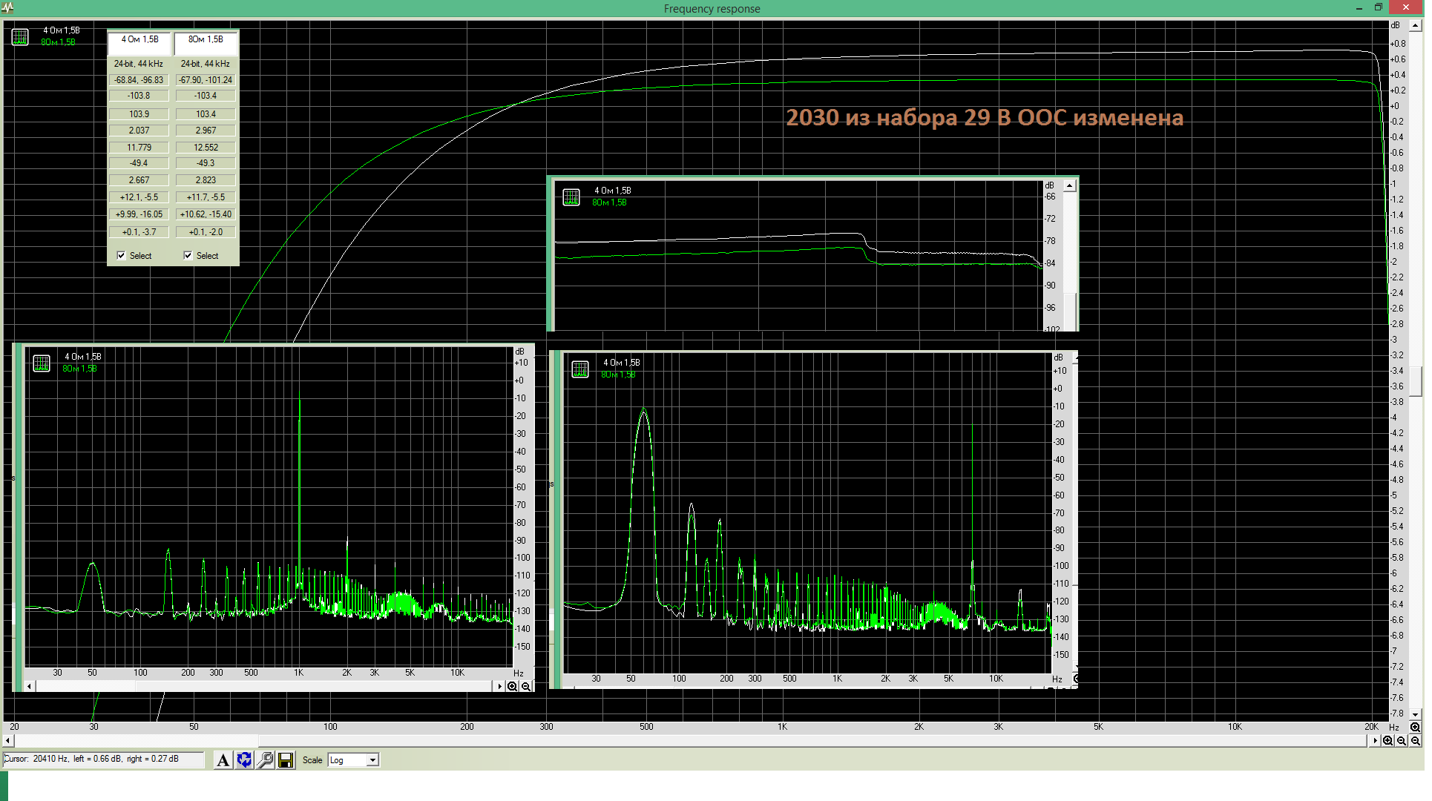1432x801 pixels.
Task: Click the '-67.90, -101.24' table cell
Action: (x=206, y=81)
